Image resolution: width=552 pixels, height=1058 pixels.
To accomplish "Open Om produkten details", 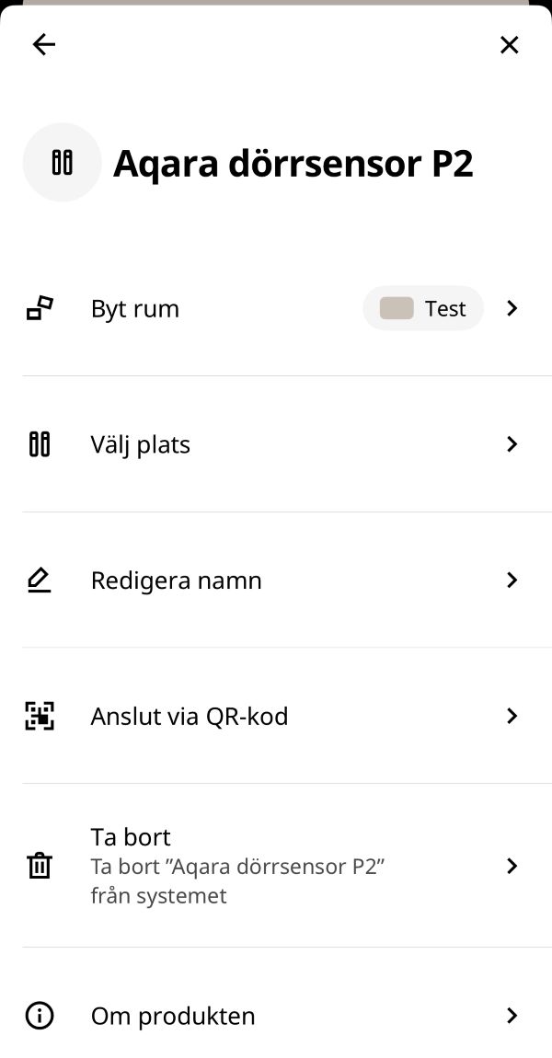I will pos(173,1016).
